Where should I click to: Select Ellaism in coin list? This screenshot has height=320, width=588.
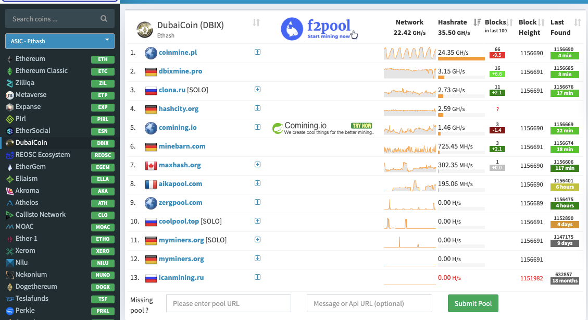pos(26,179)
